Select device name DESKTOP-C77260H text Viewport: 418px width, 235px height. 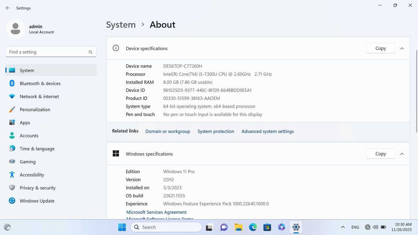pos(183,66)
